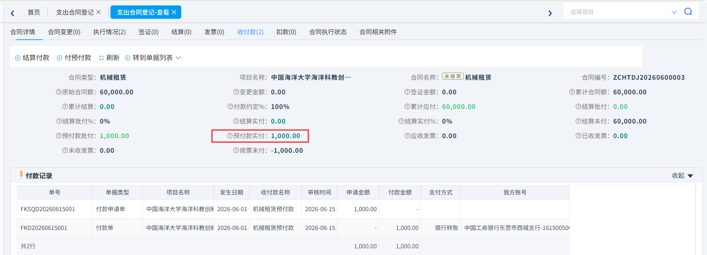Screen dimensions: 707x255
Task: Switch to the 合同变更(0) tab
Action: 64,32
